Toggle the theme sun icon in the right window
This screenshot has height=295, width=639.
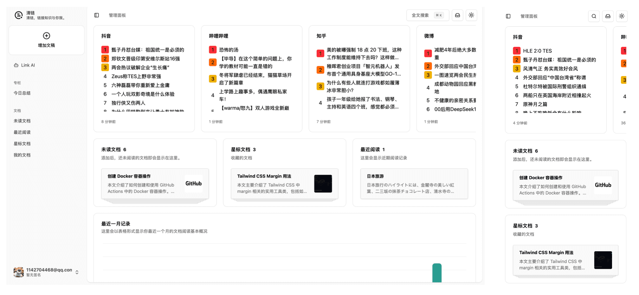click(622, 16)
